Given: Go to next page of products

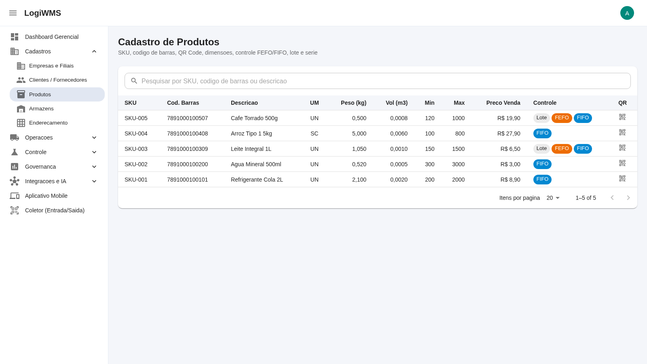Looking at the screenshot, I should pyautogui.click(x=628, y=198).
